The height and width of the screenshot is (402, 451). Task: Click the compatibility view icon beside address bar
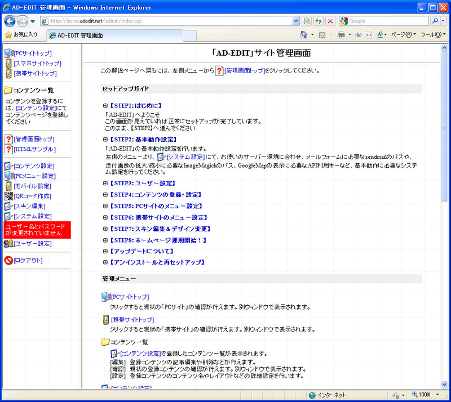(x=307, y=21)
